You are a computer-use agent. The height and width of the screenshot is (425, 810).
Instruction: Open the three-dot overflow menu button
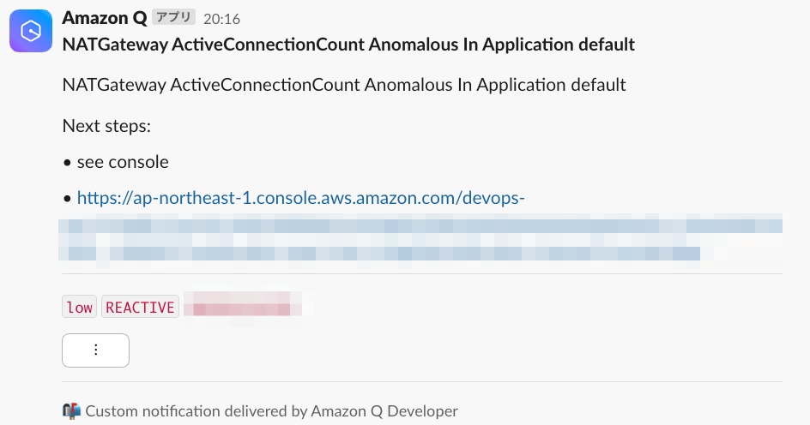(95, 350)
